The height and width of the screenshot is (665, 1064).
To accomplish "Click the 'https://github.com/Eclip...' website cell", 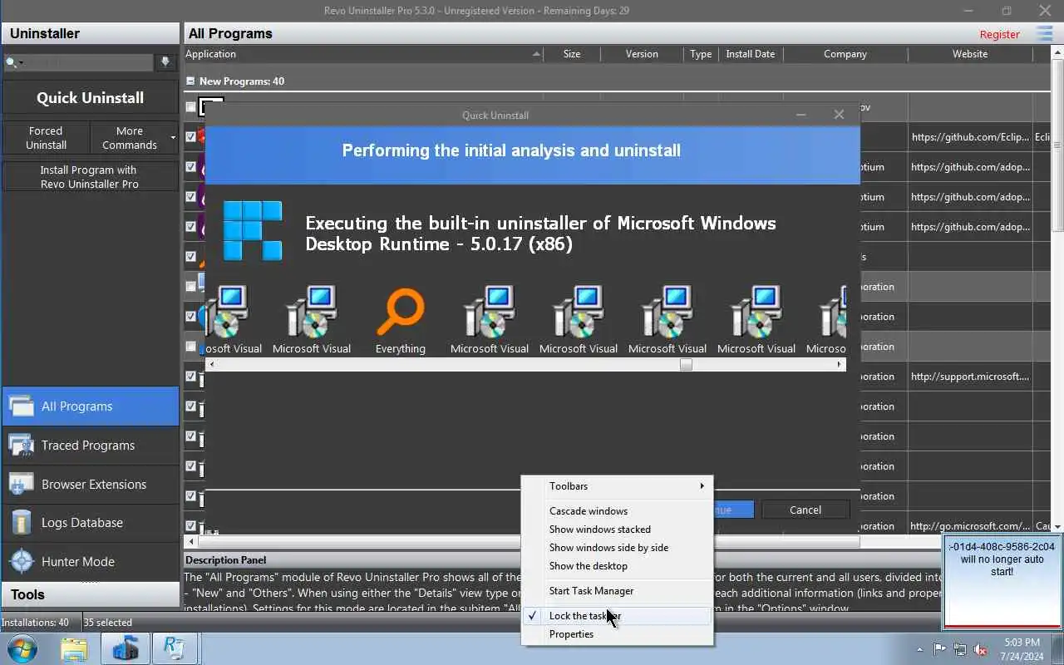I will (x=970, y=137).
